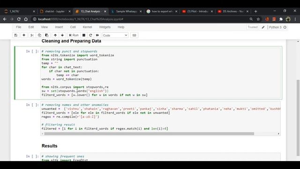The width and height of the screenshot is (300, 169).
Task: Open the Extensions puzzle piece icon
Action: click(x=281, y=19)
